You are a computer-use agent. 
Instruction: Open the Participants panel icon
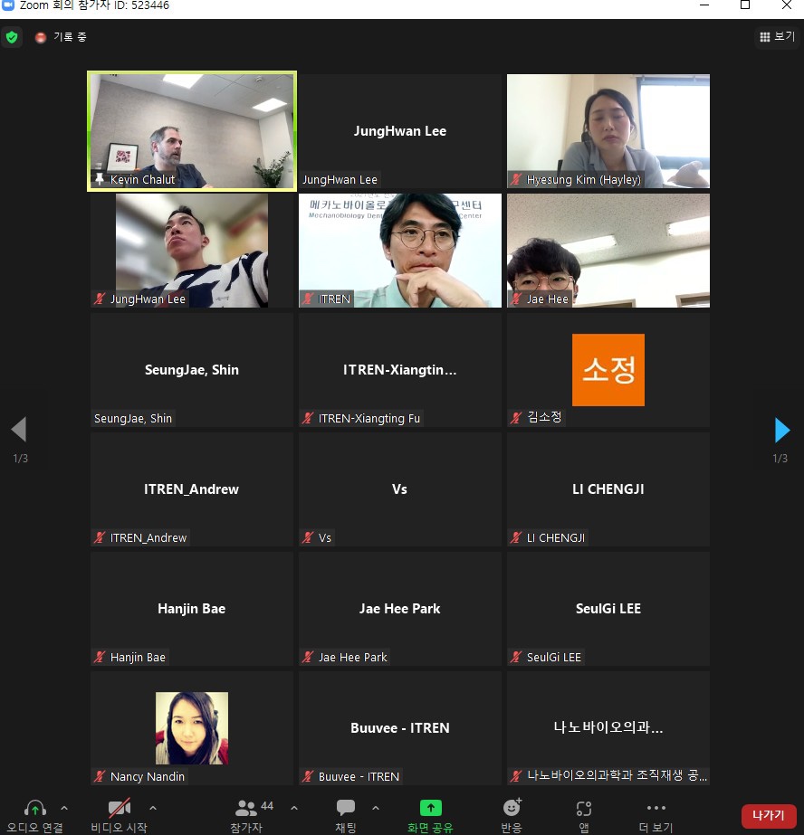pyautogui.click(x=245, y=808)
